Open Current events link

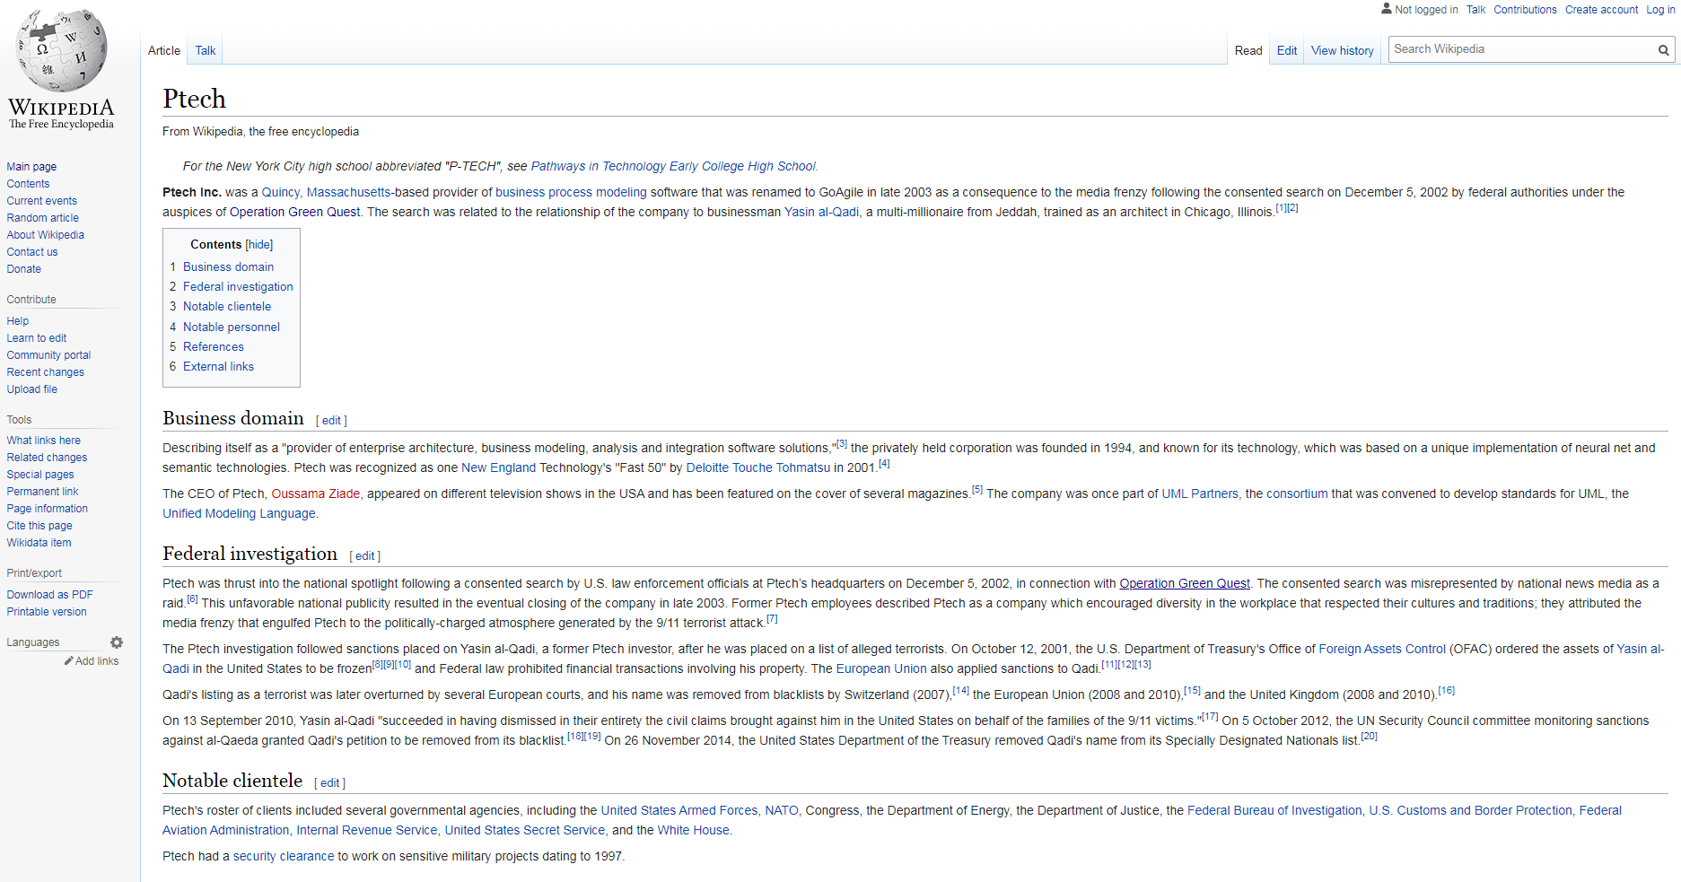point(41,201)
